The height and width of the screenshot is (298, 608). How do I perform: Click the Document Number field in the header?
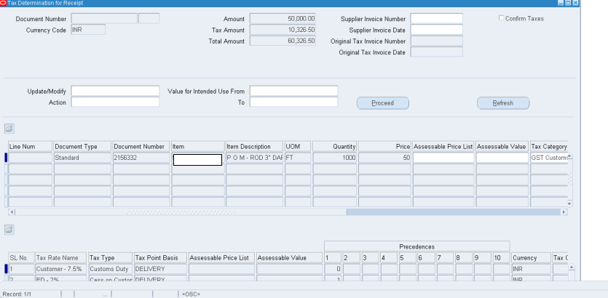point(104,19)
